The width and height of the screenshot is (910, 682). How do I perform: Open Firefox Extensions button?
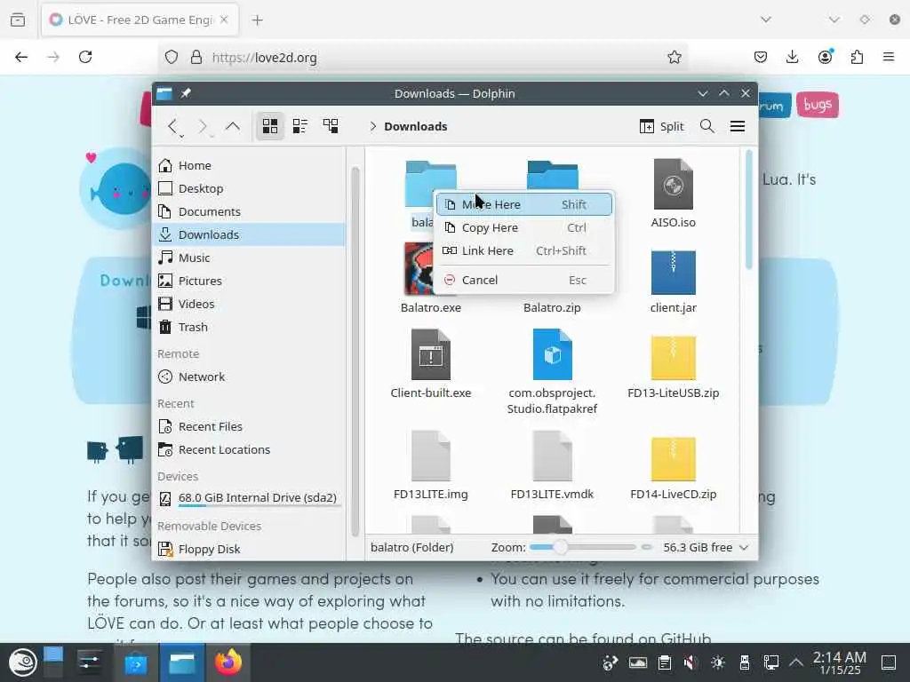click(857, 57)
